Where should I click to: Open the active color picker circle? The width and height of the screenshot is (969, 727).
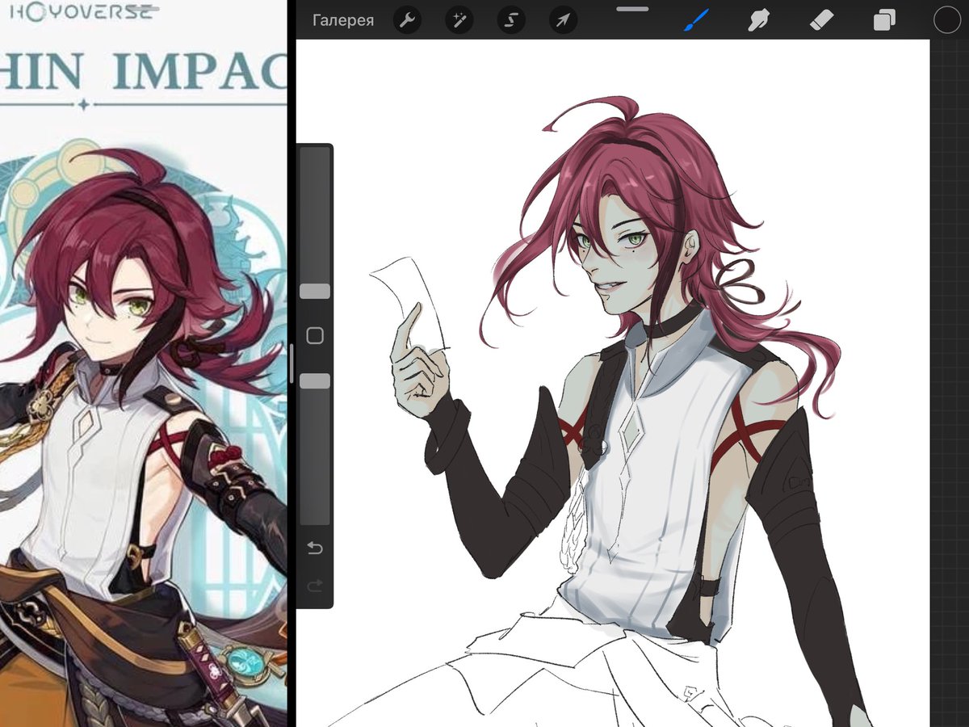[x=946, y=20]
